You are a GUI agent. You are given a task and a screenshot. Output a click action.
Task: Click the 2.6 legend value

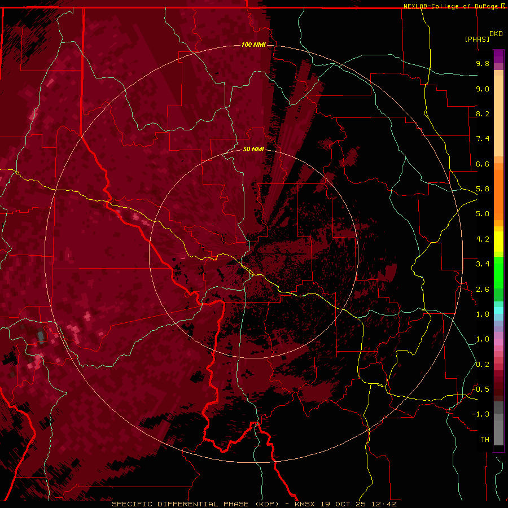click(x=483, y=290)
